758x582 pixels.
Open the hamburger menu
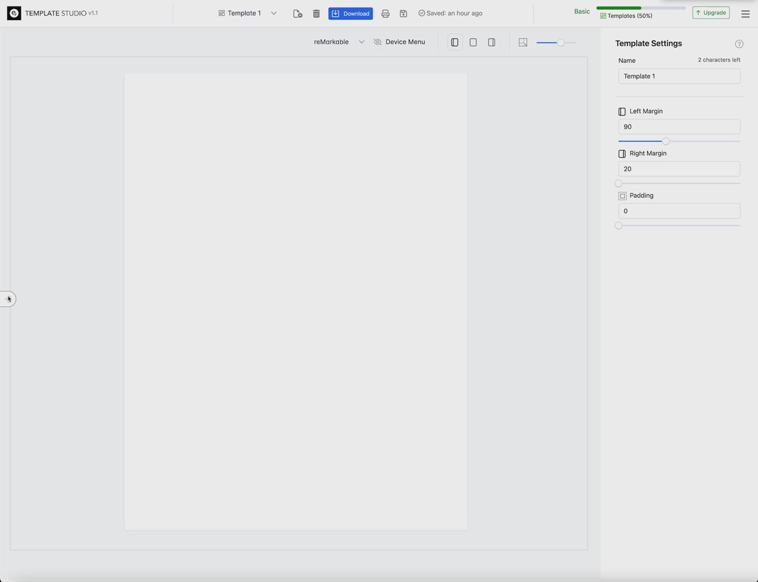tap(745, 14)
